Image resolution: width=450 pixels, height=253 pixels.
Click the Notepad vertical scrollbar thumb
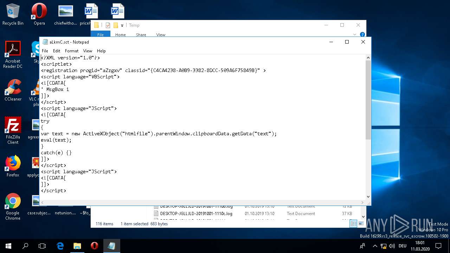pyautogui.click(x=368, y=99)
